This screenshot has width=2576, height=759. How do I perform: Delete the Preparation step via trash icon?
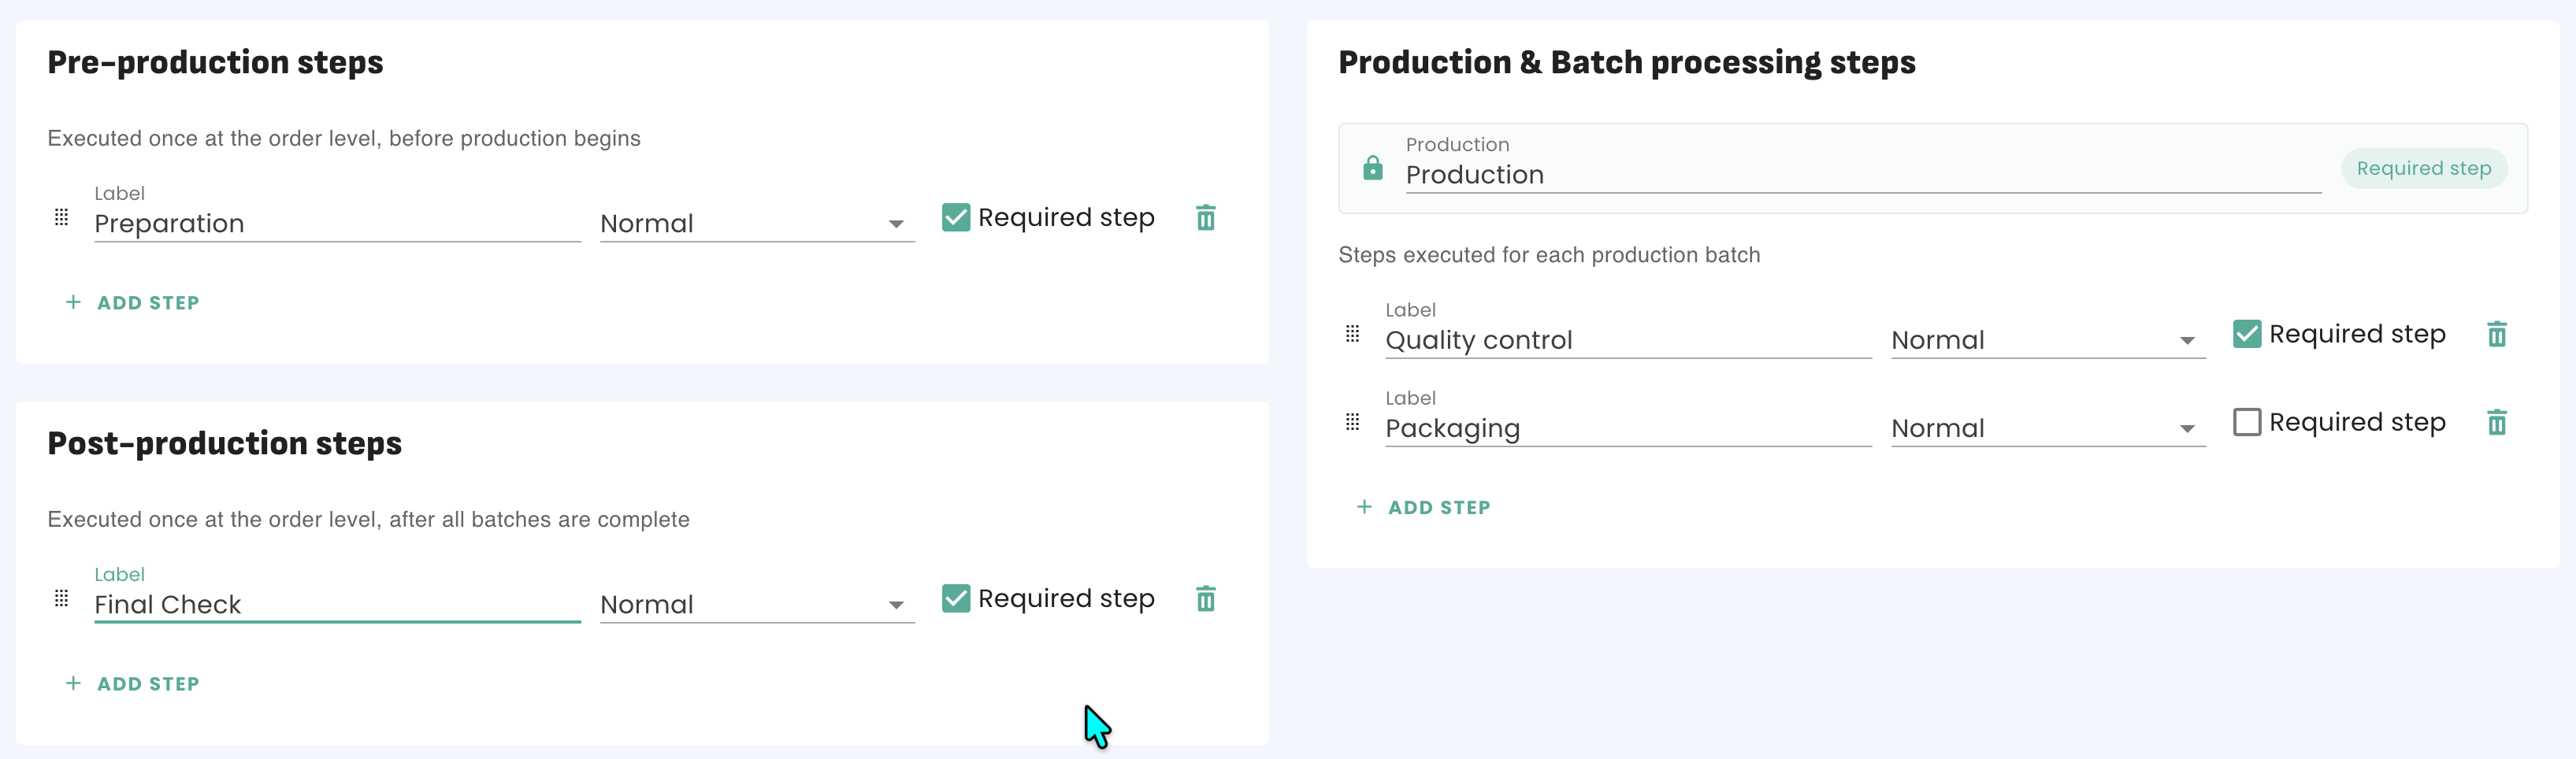click(x=1205, y=218)
